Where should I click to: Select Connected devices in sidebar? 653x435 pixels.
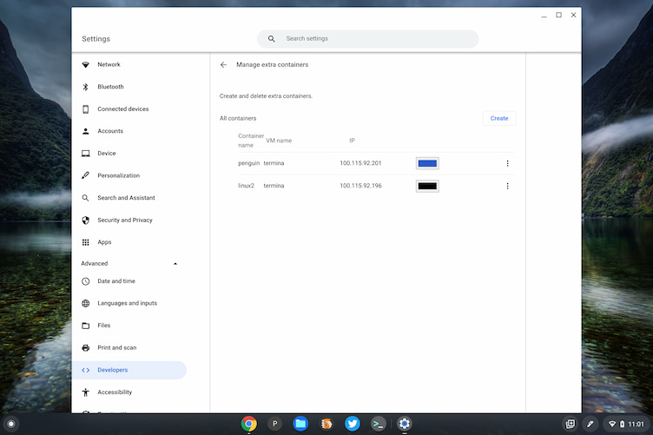pyautogui.click(x=122, y=109)
